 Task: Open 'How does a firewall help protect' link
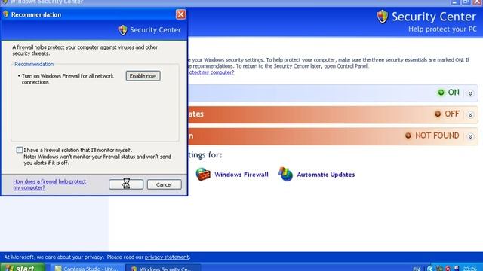(x=50, y=184)
